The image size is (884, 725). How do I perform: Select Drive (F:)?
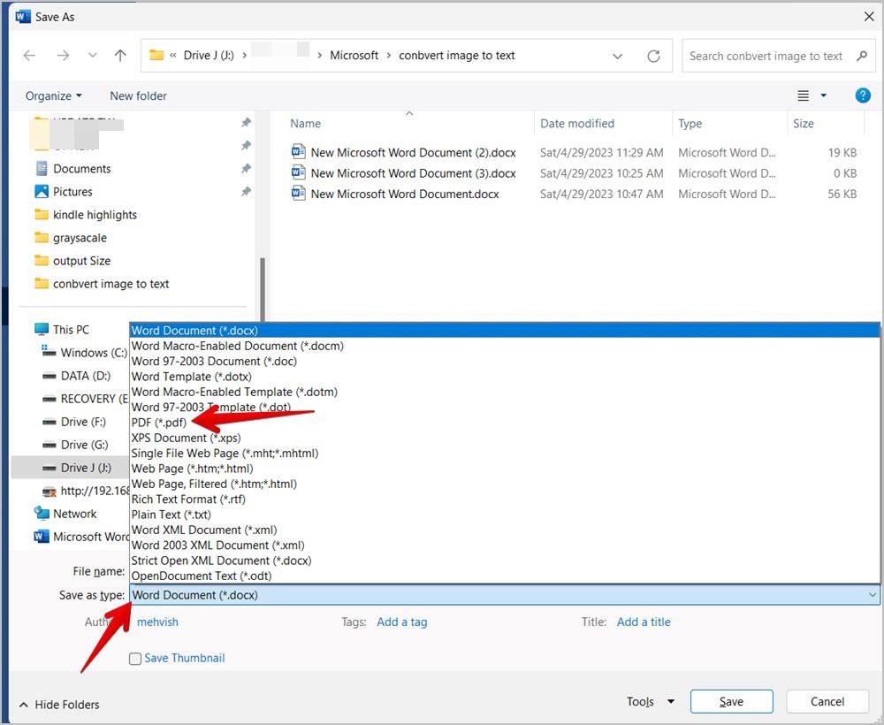[83, 422]
